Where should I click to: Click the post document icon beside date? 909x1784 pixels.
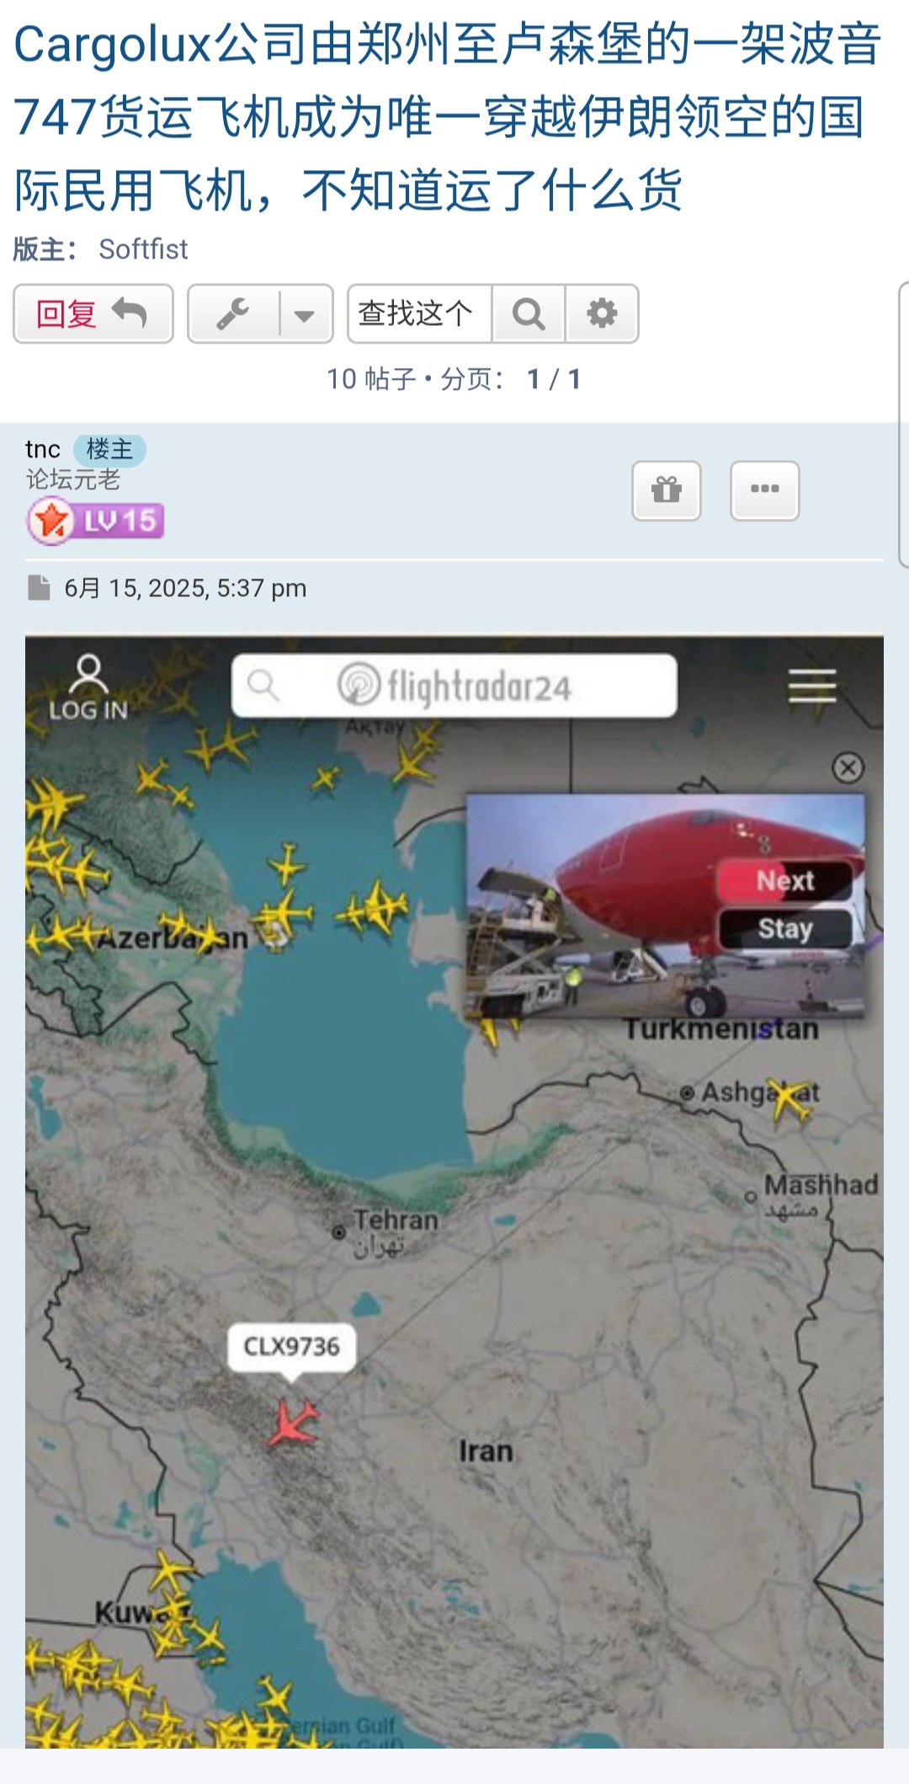point(39,588)
